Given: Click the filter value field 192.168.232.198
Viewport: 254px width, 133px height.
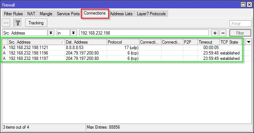Looking at the screenshot, I should tap(144, 33).
